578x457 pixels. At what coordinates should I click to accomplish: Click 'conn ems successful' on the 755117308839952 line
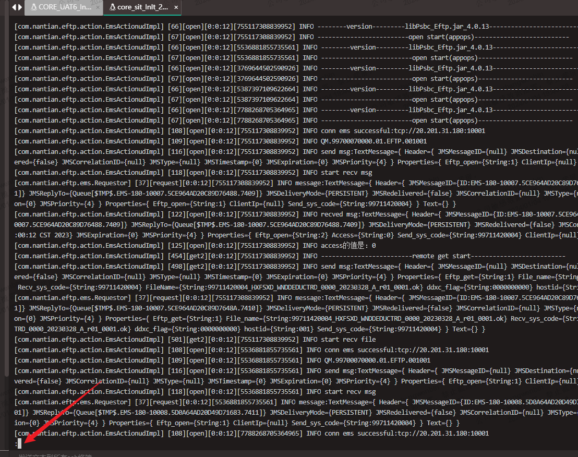tap(356, 131)
